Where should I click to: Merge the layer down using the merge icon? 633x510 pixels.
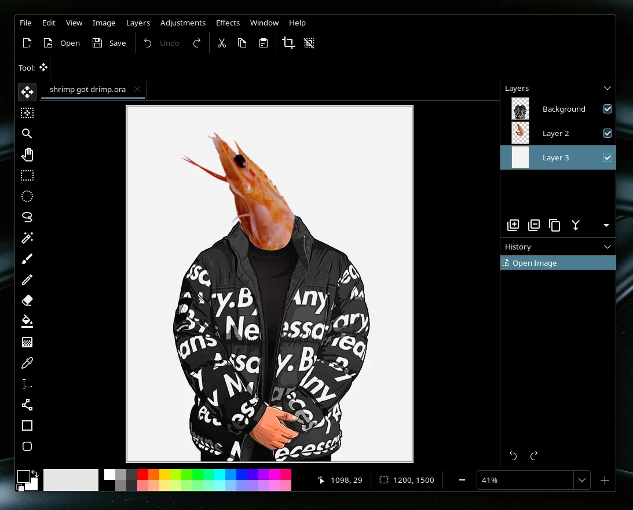(576, 225)
